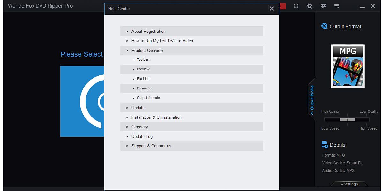
Task: Close the Help Center dialog
Action: click(x=271, y=9)
